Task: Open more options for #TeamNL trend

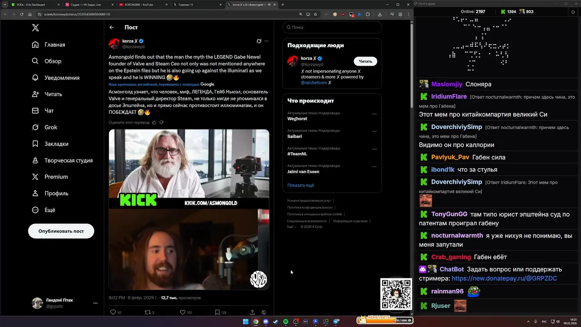Action: coord(374,149)
